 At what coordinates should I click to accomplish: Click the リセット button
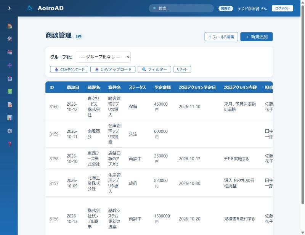(x=182, y=69)
